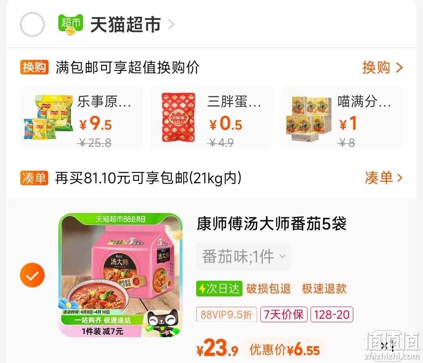
Task: Uncheck the 康师傅汤大师 noodle item
Action: pyautogui.click(x=32, y=275)
